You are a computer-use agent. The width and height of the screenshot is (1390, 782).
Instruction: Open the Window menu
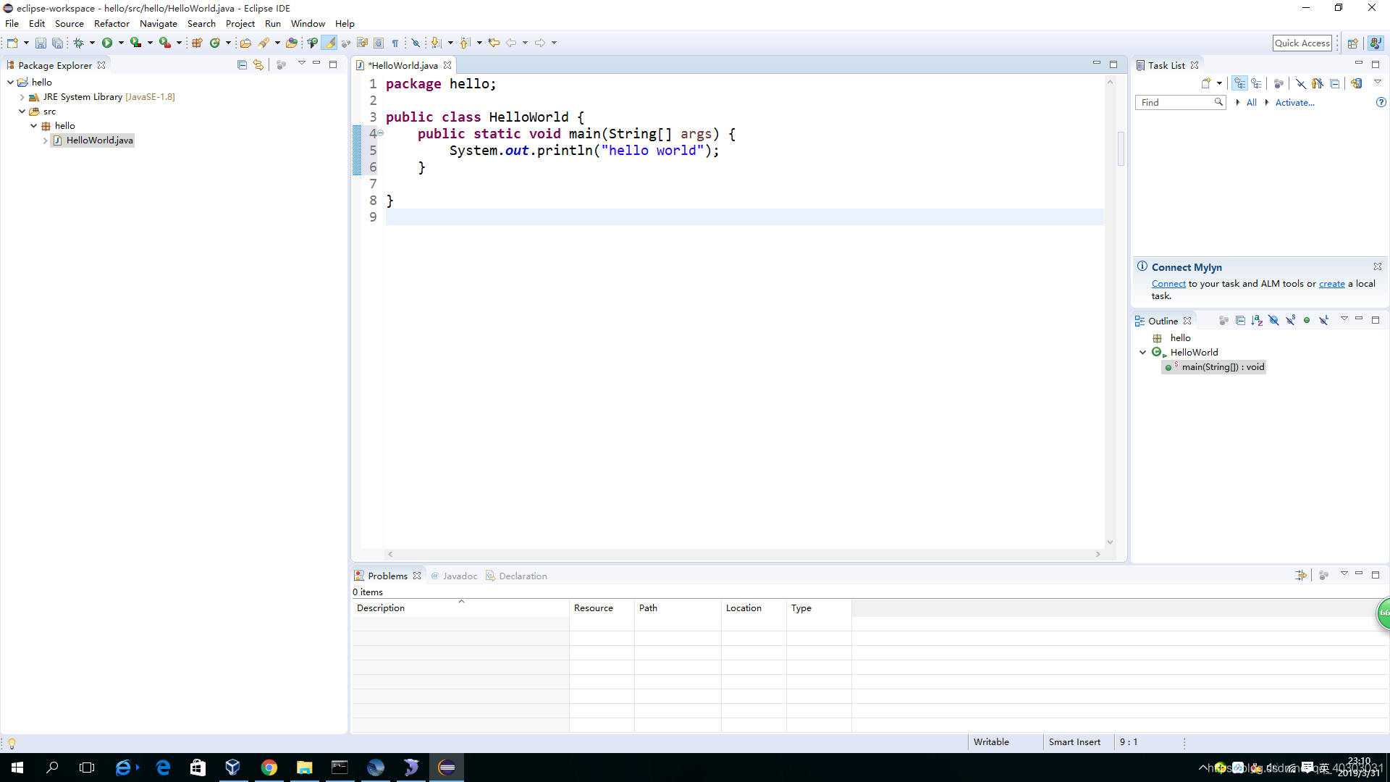pos(308,24)
